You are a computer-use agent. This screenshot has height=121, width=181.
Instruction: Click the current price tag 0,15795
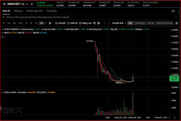tap(174, 78)
